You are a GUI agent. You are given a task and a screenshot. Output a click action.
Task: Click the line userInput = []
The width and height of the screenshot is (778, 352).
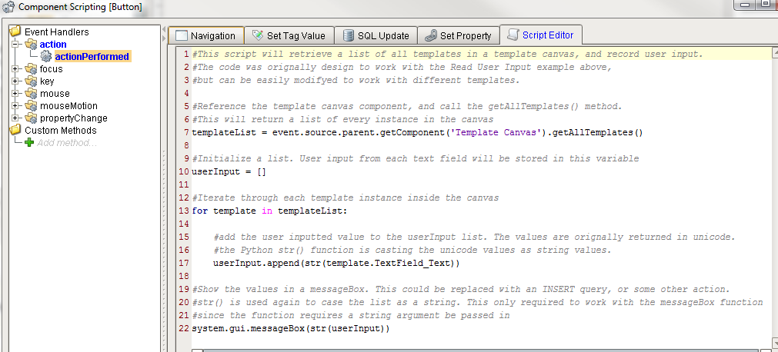(x=229, y=171)
